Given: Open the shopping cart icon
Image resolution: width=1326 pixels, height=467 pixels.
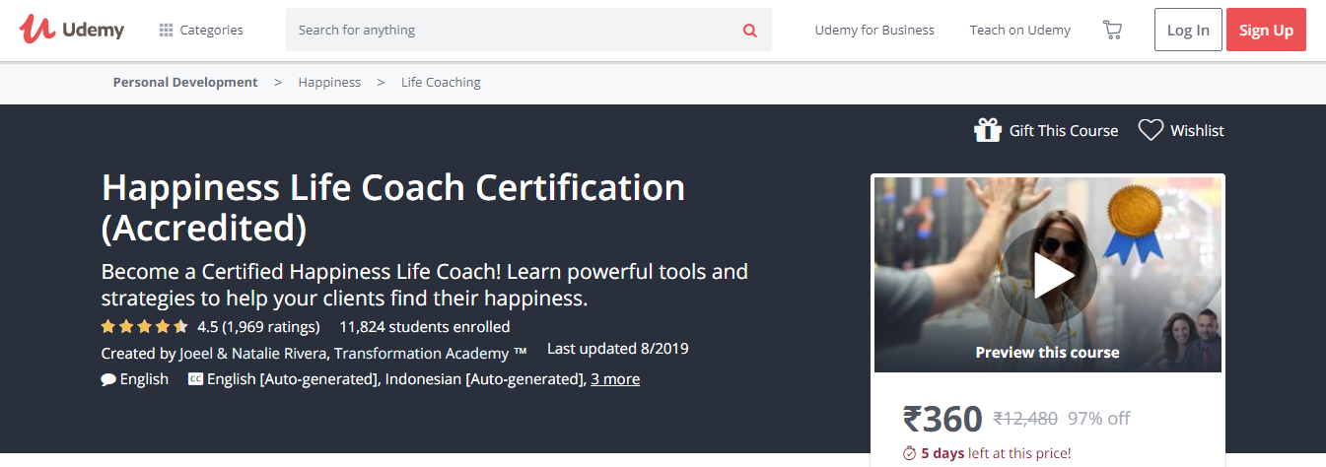Looking at the screenshot, I should coord(1112,30).
